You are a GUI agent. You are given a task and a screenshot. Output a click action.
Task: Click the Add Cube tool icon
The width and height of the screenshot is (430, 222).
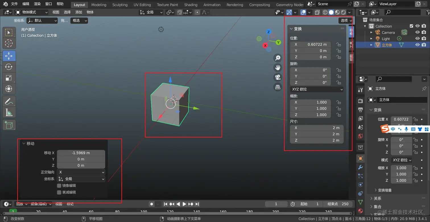(9, 125)
